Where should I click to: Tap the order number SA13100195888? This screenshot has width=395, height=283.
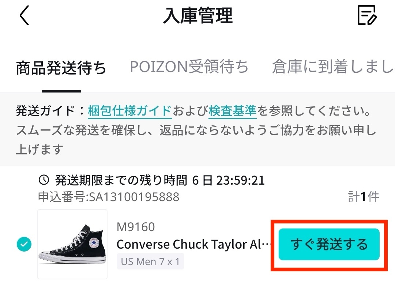[108, 197]
